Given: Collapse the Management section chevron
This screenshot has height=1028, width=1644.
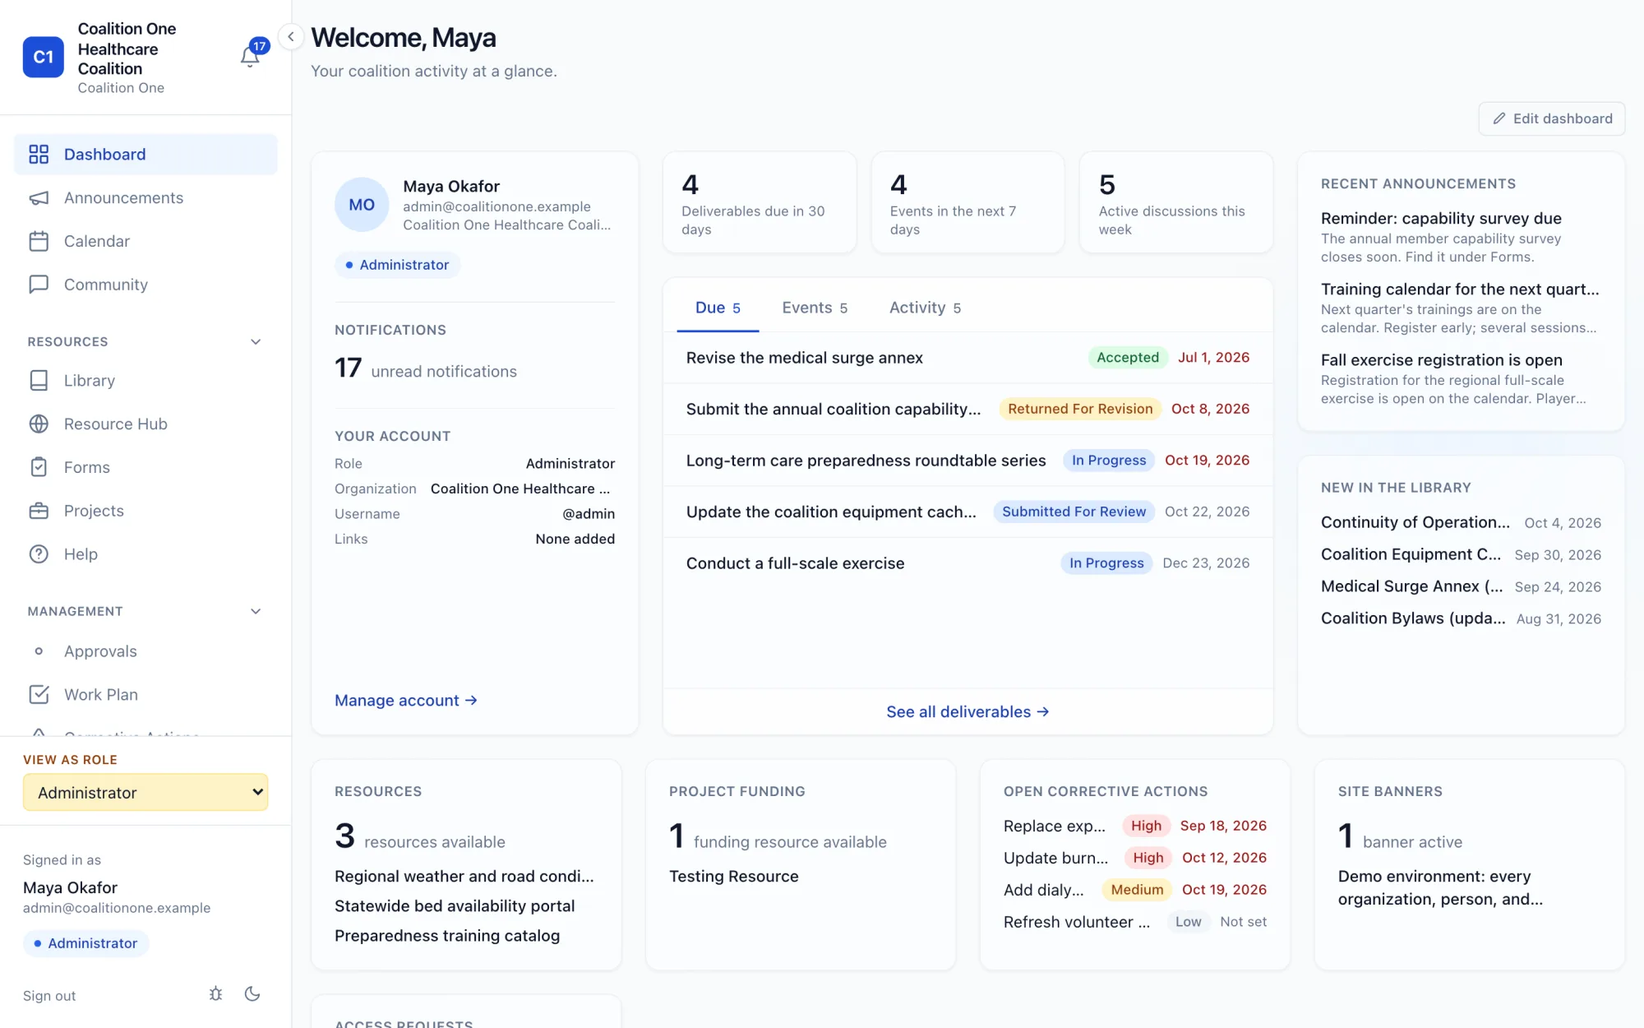Looking at the screenshot, I should pos(256,612).
